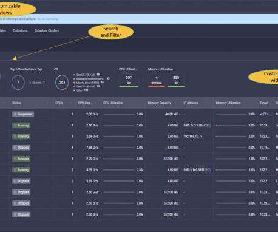Screen dimensions: 278x232
Task: Switch to the Datastore Clusters tab
Action: [47, 30]
